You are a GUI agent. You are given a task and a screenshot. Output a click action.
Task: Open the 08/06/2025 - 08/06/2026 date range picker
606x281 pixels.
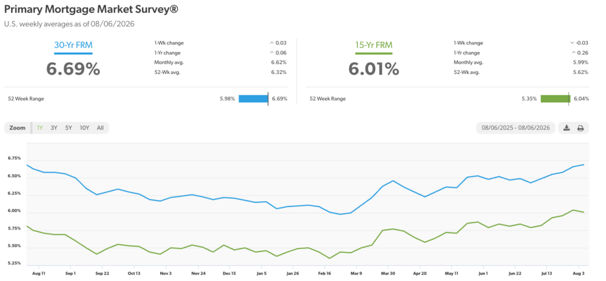[x=516, y=128]
